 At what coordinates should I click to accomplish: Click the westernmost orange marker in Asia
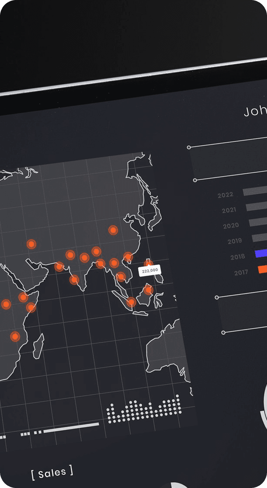(x=31, y=244)
